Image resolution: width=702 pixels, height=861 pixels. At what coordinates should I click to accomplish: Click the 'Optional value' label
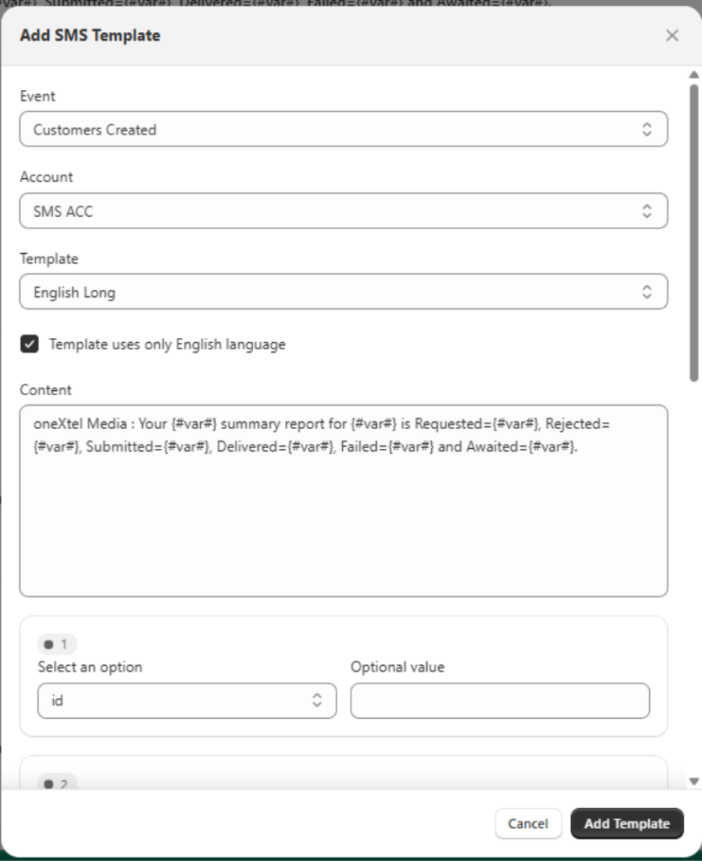point(398,667)
